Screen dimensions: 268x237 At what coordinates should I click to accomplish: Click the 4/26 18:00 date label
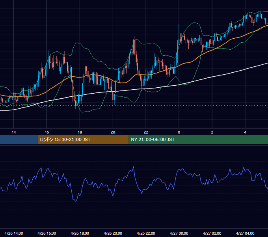click(80, 233)
